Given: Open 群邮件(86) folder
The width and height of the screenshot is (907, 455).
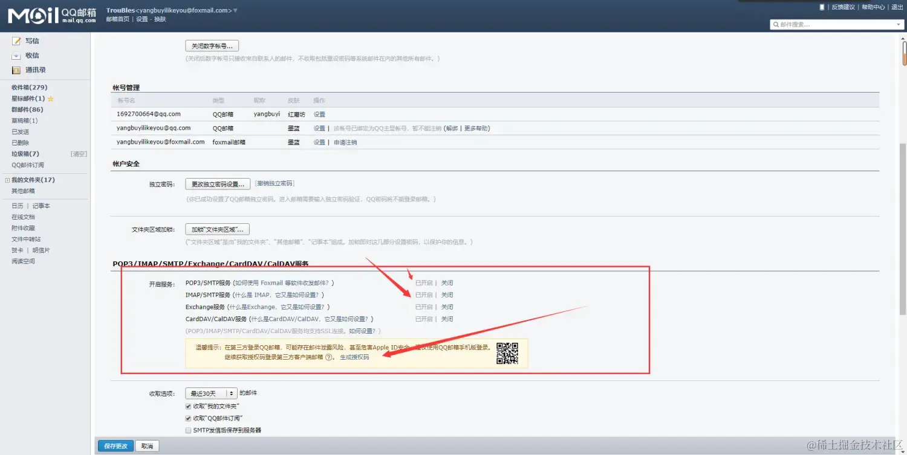Looking at the screenshot, I should [x=27, y=110].
